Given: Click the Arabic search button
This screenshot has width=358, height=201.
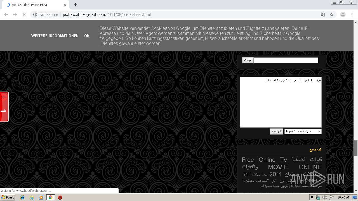Looking at the screenshot, I should (x=248, y=60).
